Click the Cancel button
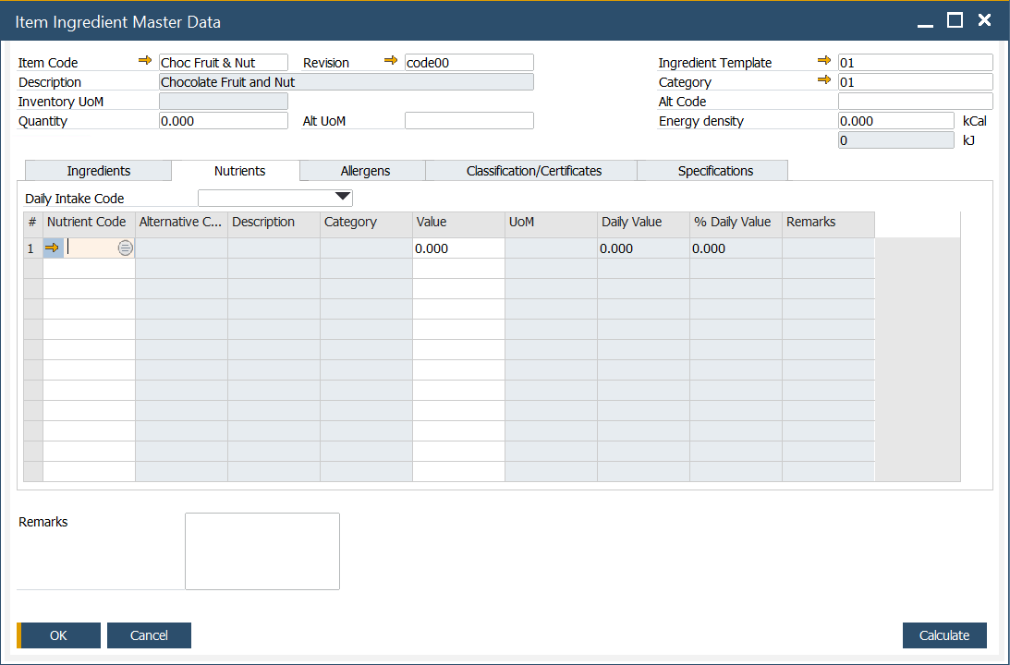1010x665 pixels. click(149, 635)
